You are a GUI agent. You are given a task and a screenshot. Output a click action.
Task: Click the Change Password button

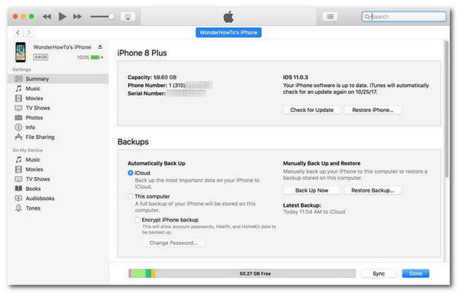pos(173,243)
